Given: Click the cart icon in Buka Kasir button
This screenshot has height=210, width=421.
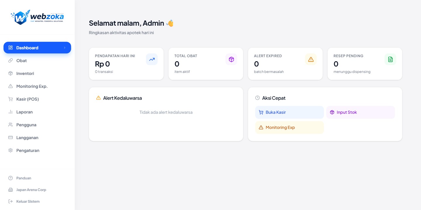Looking at the screenshot, I should [x=261, y=112].
